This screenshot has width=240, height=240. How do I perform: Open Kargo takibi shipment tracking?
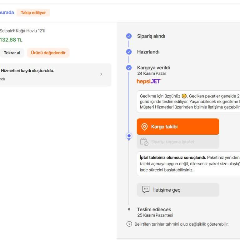[178, 127]
